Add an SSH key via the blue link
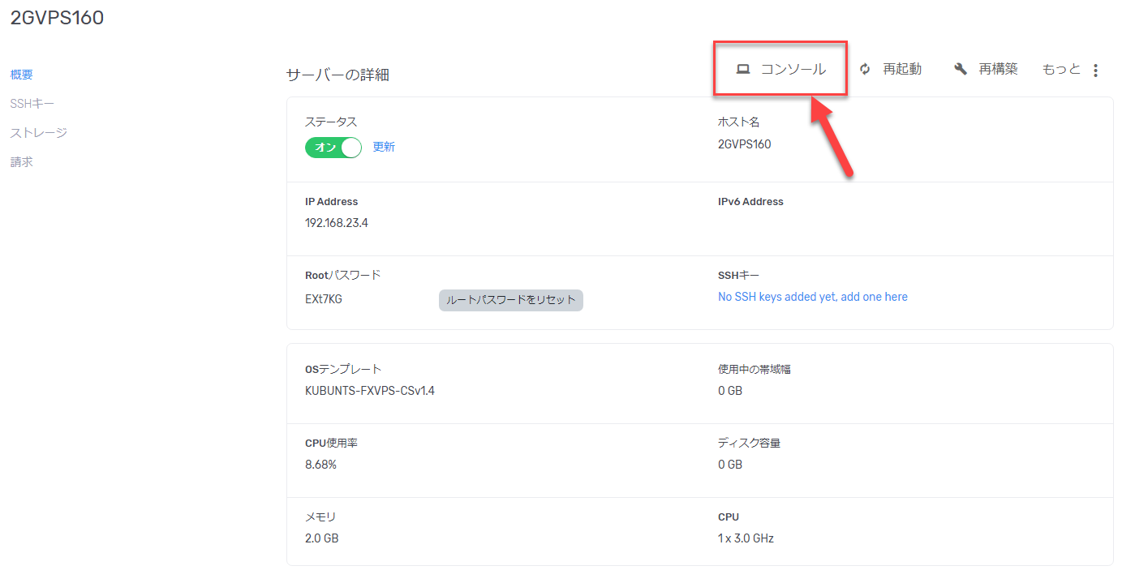The width and height of the screenshot is (1135, 583). [812, 297]
